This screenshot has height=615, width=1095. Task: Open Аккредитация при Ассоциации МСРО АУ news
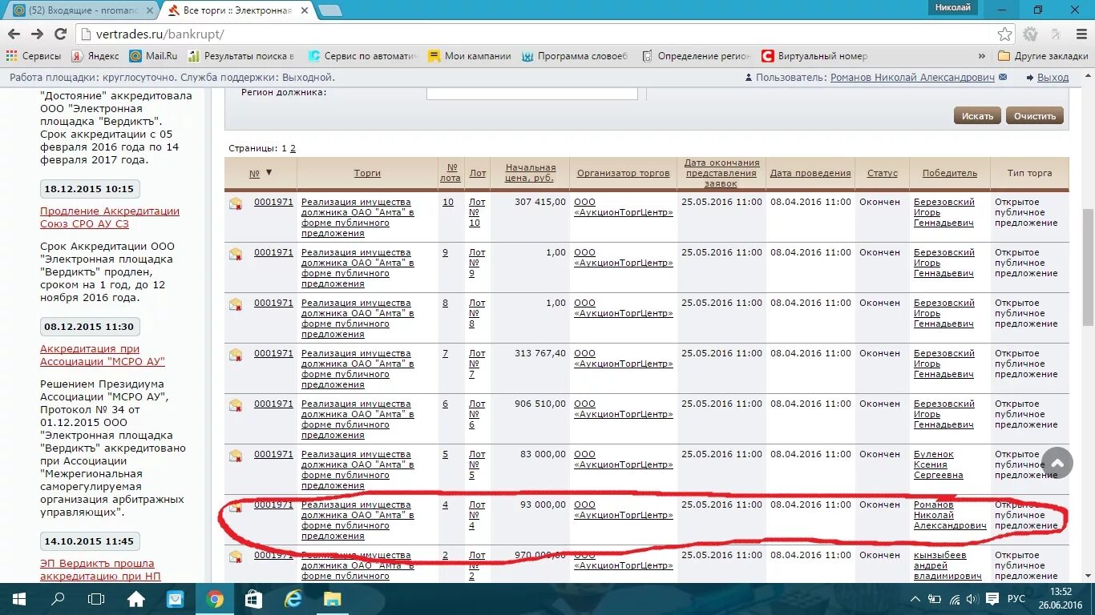103,355
